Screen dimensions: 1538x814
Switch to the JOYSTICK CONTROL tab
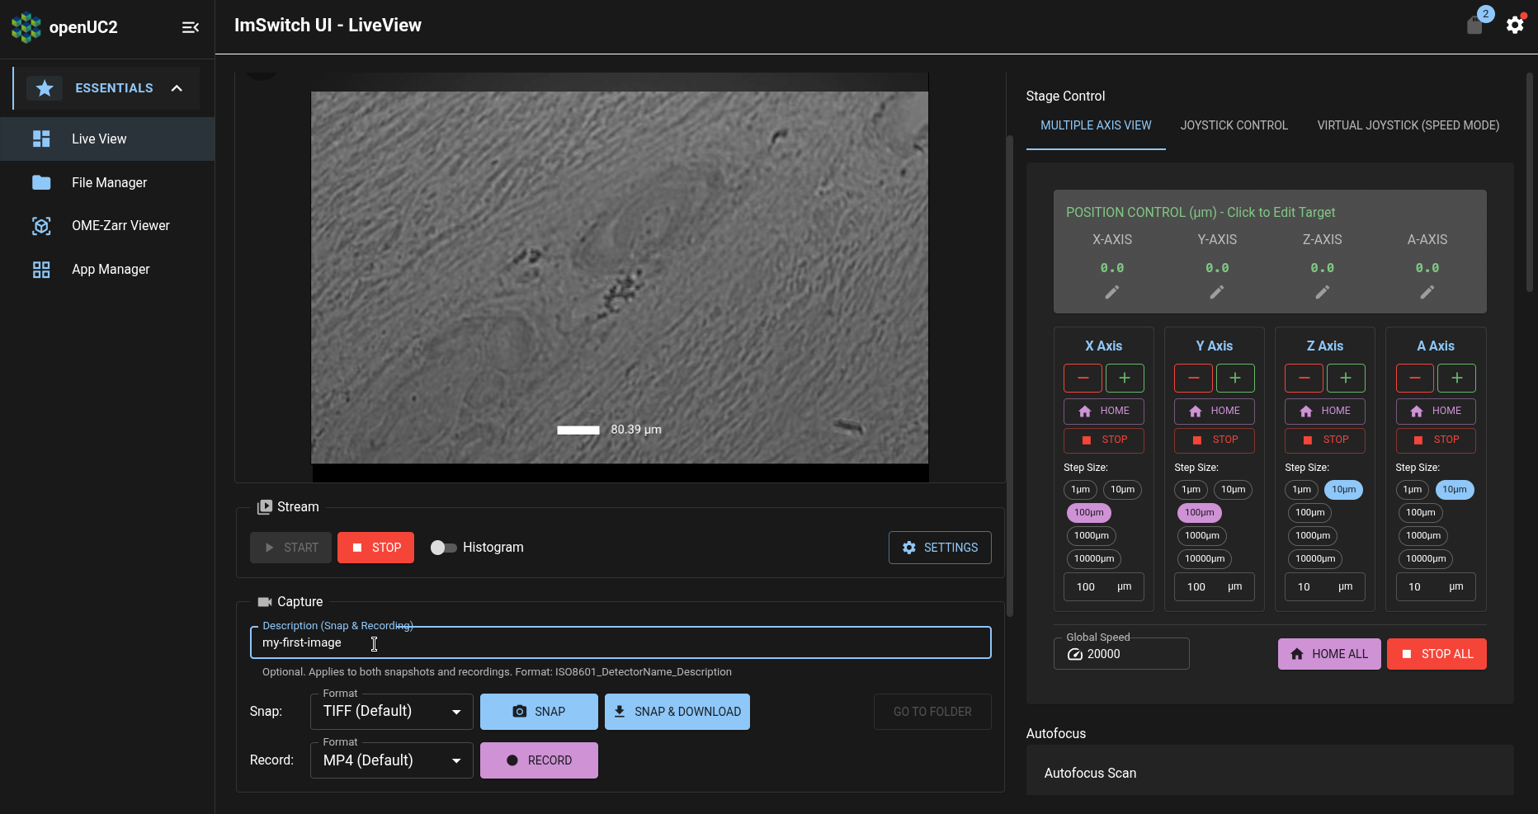[x=1234, y=125]
